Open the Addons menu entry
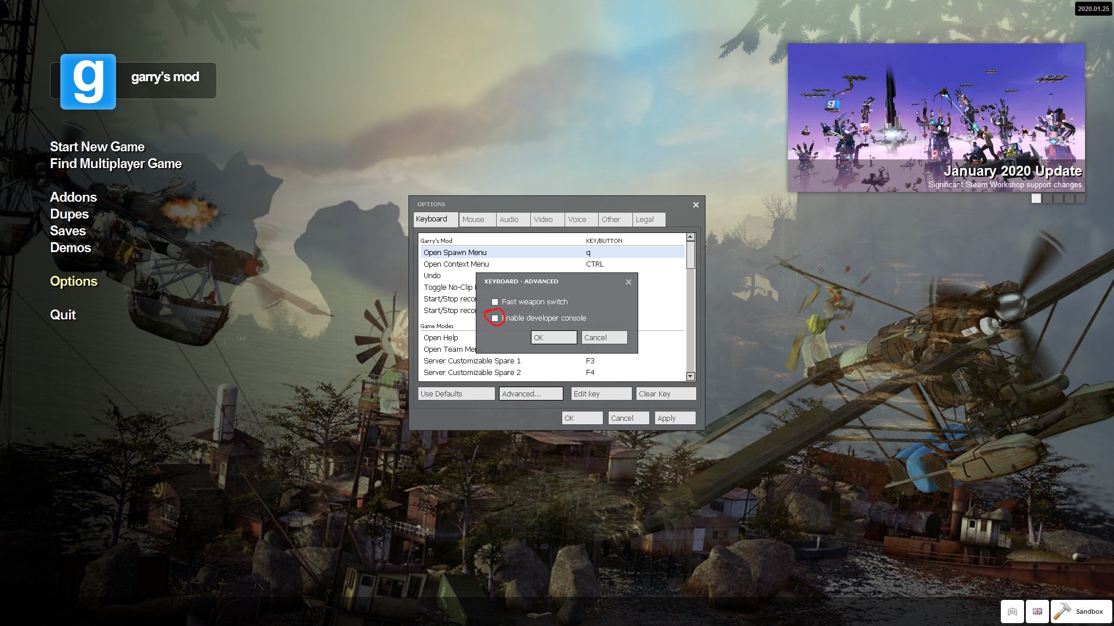The height and width of the screenshot is (626, 1114). pos(73,198)
